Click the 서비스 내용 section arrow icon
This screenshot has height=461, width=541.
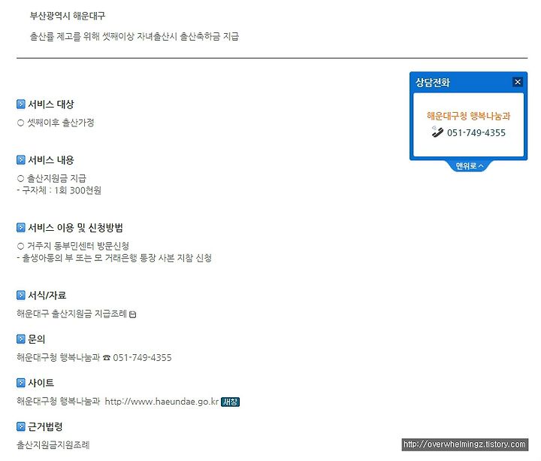click(21, 160)
